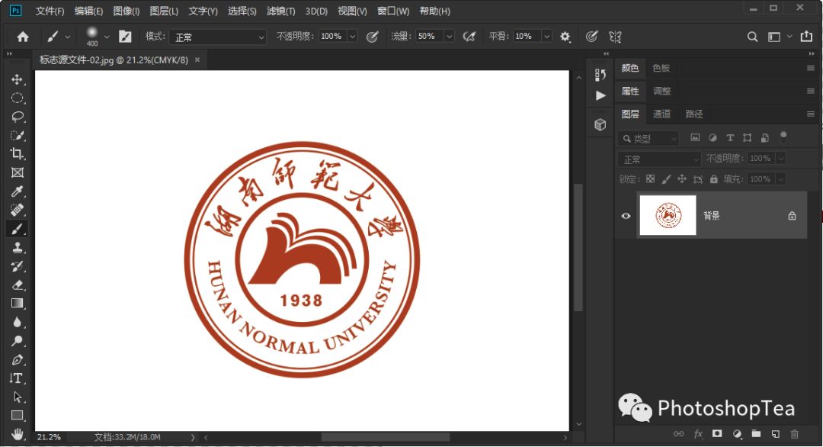This screenshot has width=823, height=447.
Task: Click the zoom level 21.2% field
Action: (49, 437)
